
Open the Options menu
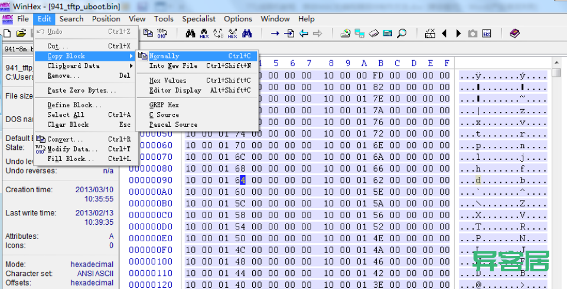[x=238, y=19]
